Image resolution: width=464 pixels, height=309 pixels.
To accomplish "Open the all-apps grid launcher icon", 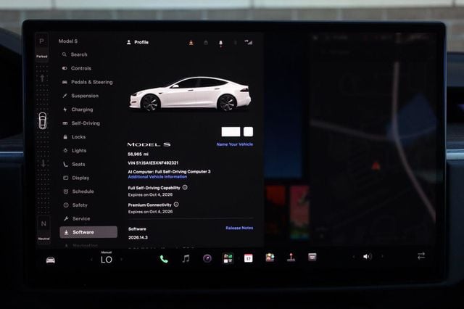I will 228,258.
